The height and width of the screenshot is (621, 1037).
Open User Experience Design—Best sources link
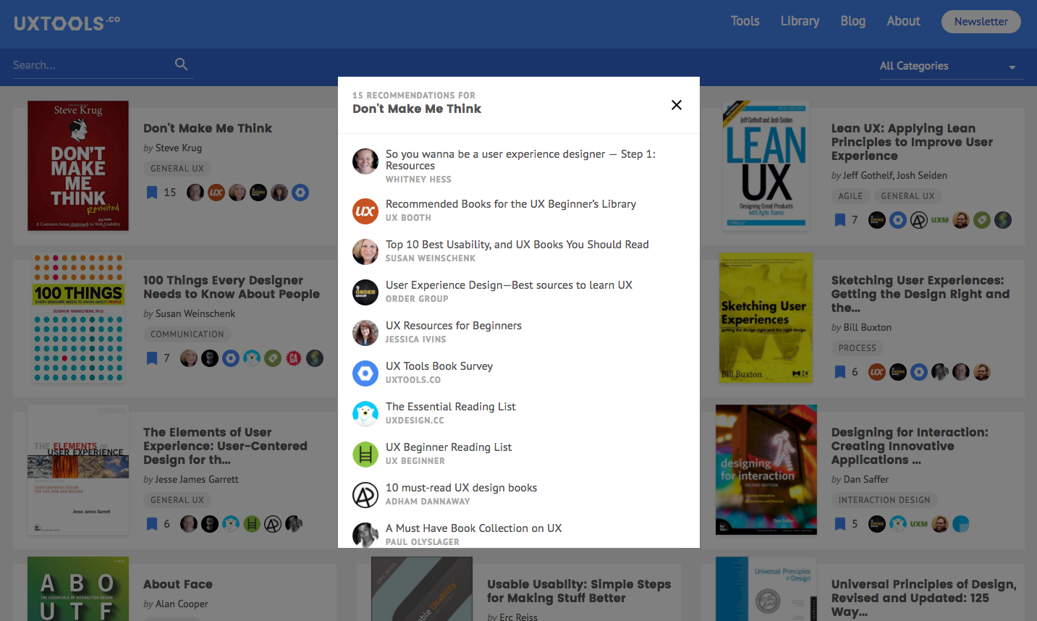509,285
